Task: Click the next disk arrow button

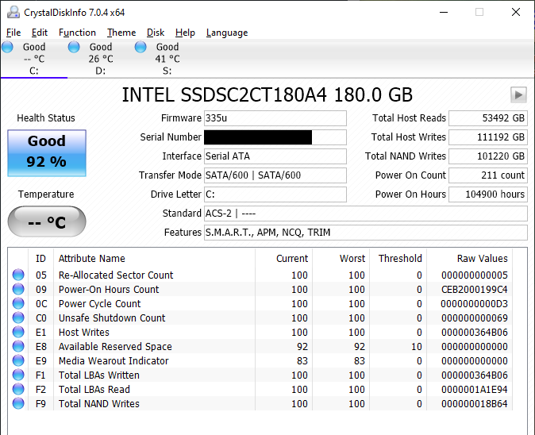Action: [518, 95]
